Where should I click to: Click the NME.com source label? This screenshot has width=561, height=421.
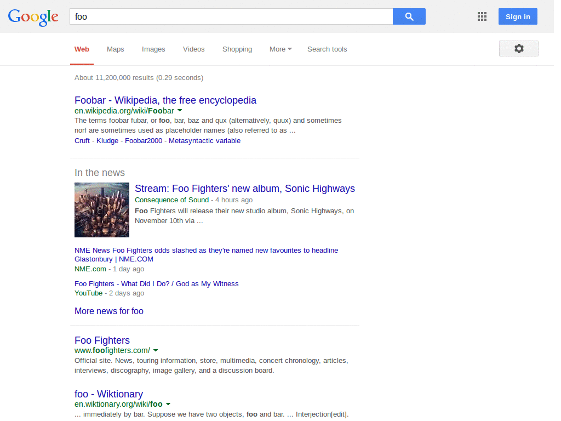point(90,269)
